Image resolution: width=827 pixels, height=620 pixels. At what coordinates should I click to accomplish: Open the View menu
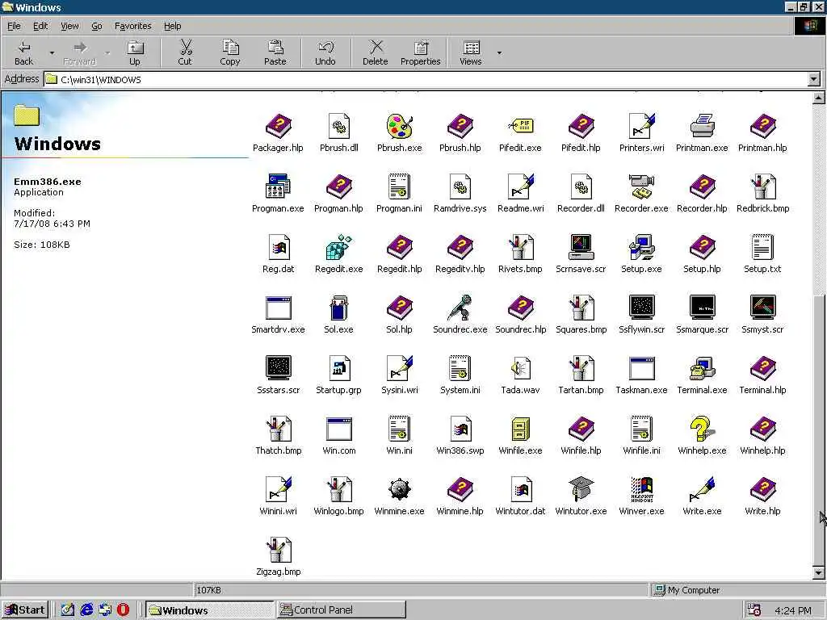pyautogui.click(x=69, y=26)
